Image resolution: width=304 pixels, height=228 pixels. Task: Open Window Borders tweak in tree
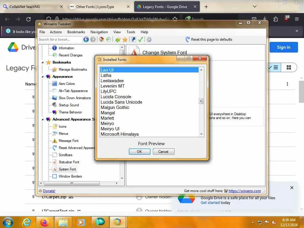[x=70, y=176]
